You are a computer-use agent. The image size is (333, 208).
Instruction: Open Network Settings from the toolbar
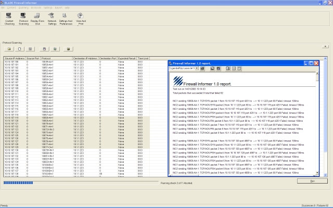[52, 19]
